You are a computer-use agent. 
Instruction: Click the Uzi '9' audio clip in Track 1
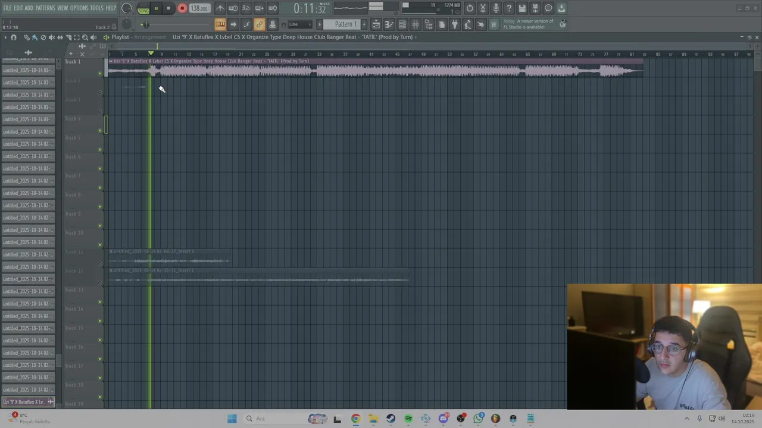tap(375, 68)
